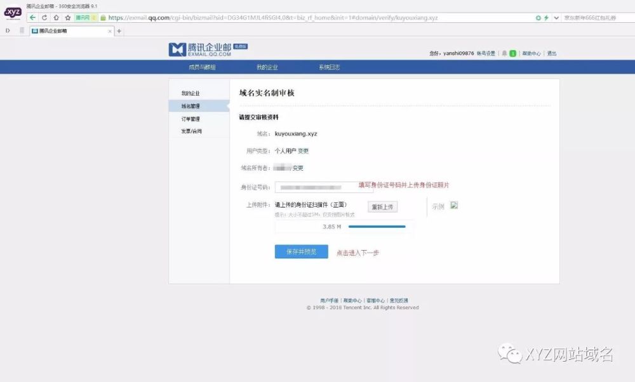Click the example image thumbnail beside 示例
This screenshot has height=382, width=635.
[454, 205]
